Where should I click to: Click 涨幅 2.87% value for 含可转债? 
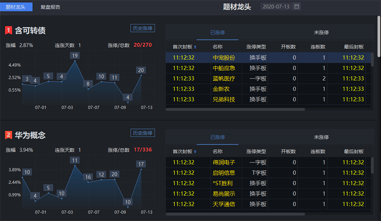coord(26,45)
